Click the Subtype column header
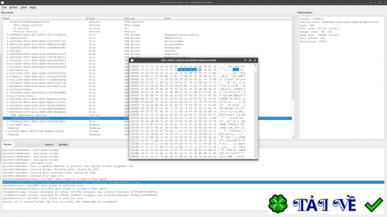This screenshot has width=387, height=217. tap(130, 18)
